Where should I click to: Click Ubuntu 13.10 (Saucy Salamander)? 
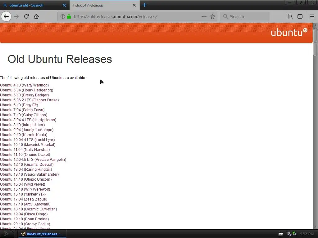coord(30,174)
